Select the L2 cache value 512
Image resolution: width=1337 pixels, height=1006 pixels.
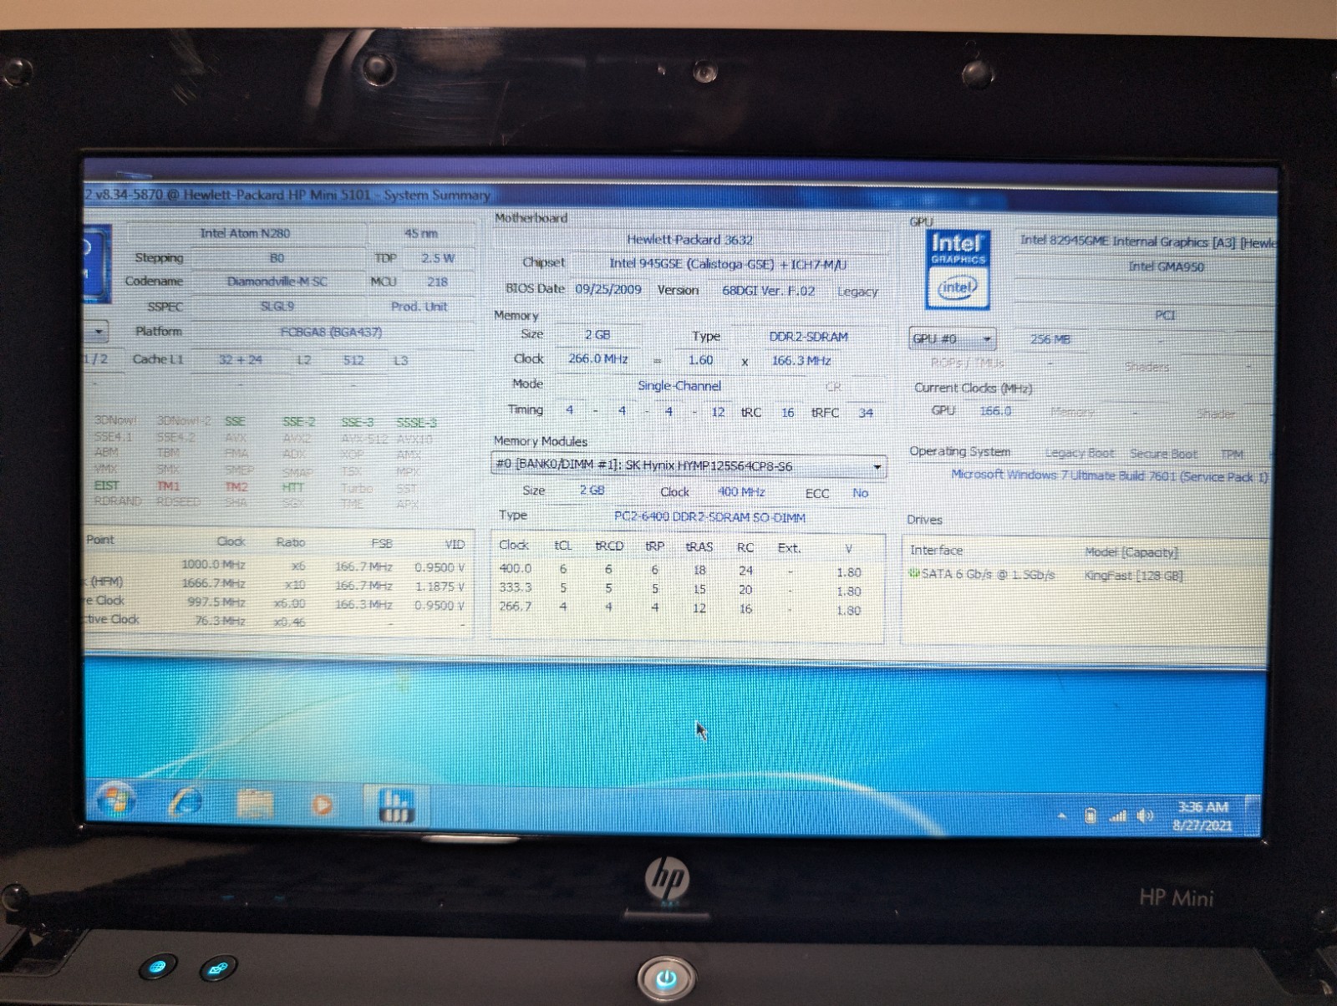pyautogui.click(x=353, y=360)
